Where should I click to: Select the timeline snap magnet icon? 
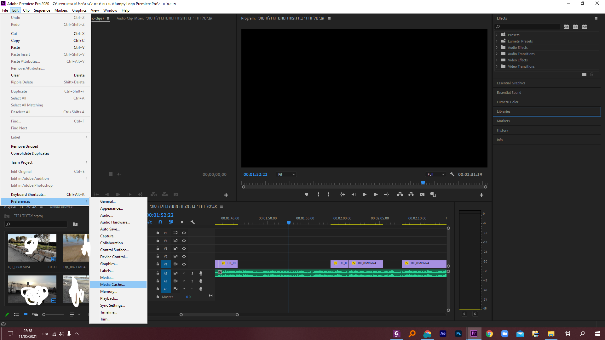pos(160,222)
